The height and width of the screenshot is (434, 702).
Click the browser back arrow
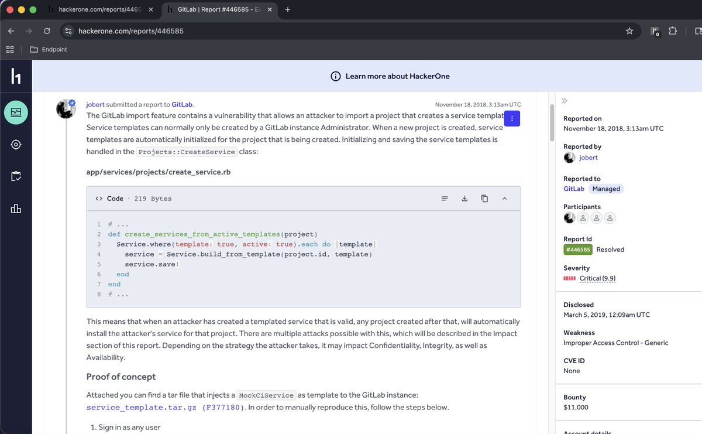pyautogui.click(x=11, y=30)
